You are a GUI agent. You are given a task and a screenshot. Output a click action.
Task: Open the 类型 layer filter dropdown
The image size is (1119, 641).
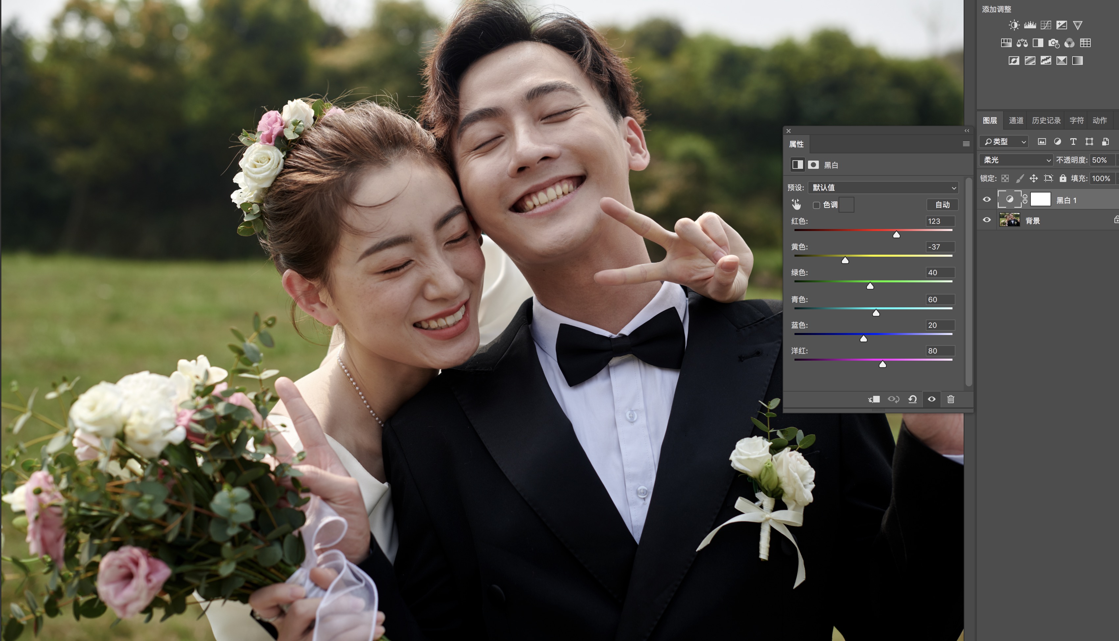point(1004,141)
